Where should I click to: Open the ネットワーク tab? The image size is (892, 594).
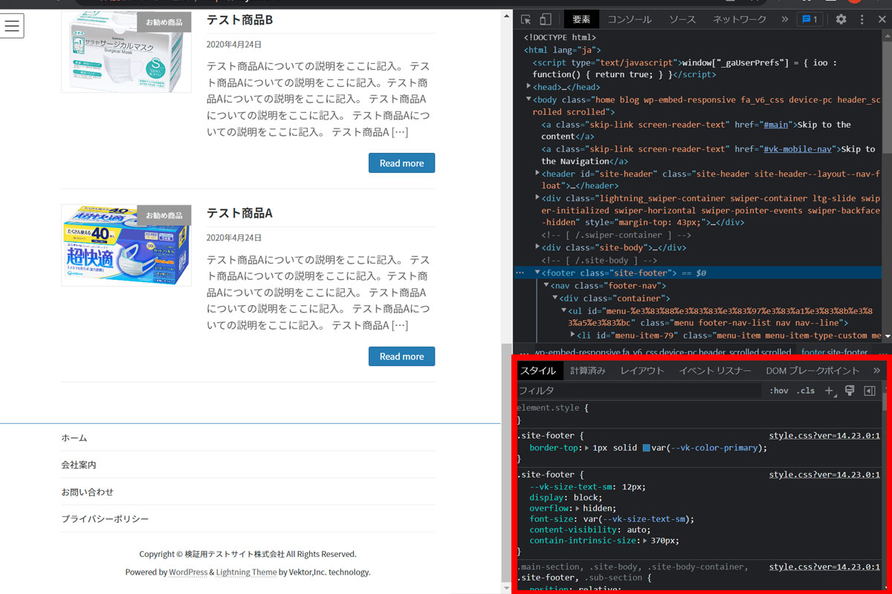pyautogui.click(x=740, y=19)
